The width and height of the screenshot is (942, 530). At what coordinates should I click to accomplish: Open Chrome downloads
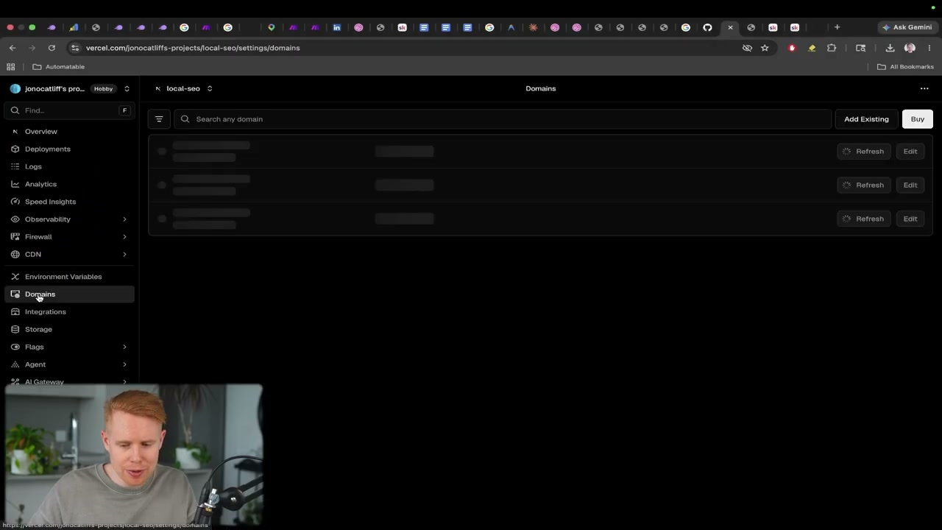pos(890,48)
